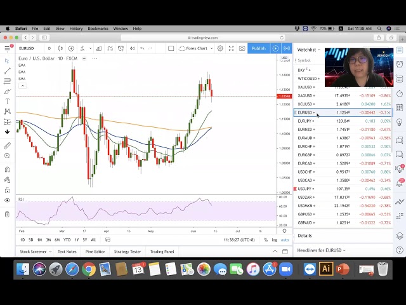Toggle auto scale on price axis

(x=285, y=240)
